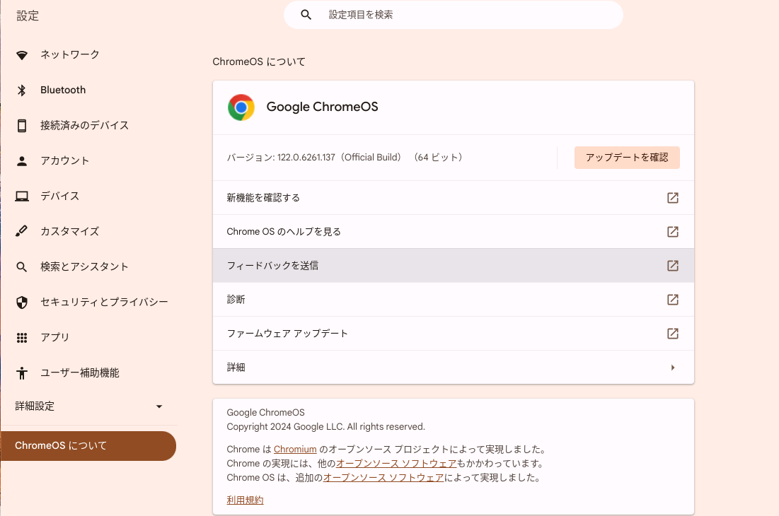Screen dimensions: 779x516
Task: Click external link icon for 新機能を確認する
Action: click(x=673, y=198)
